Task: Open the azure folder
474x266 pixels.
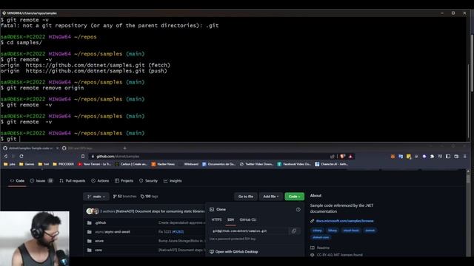Action: (x=99, y=241)
